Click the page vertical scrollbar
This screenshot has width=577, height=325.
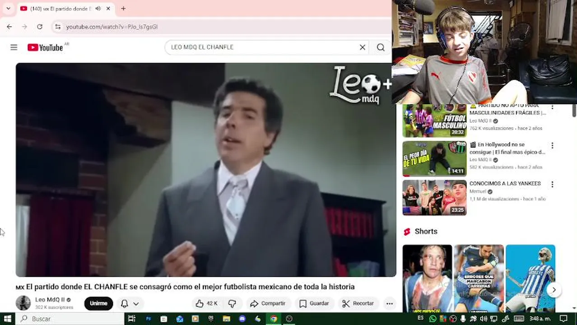tap(574, 110)
